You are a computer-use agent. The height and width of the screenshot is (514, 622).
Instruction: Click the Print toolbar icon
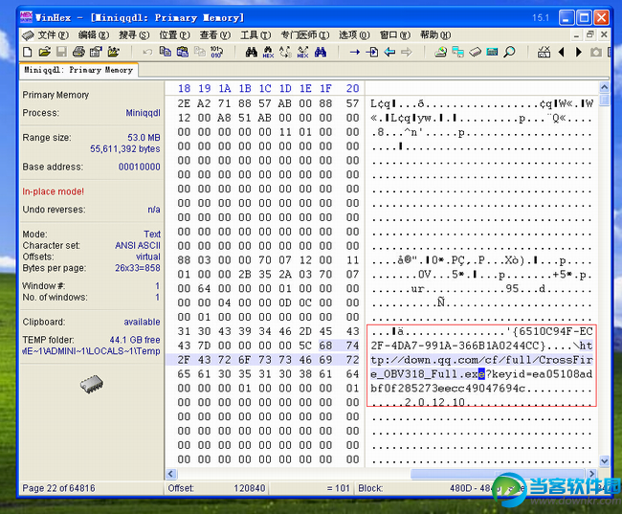79,52
